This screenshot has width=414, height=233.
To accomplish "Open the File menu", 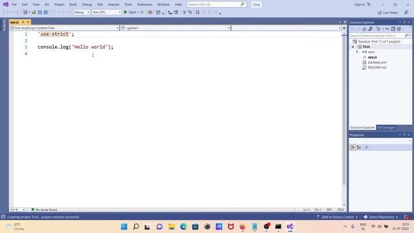I will (14, 5).
